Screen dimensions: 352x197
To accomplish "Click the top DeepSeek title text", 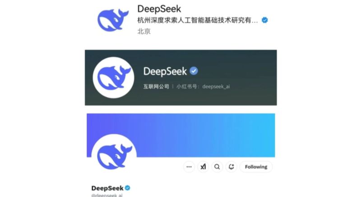I will 159,9.
